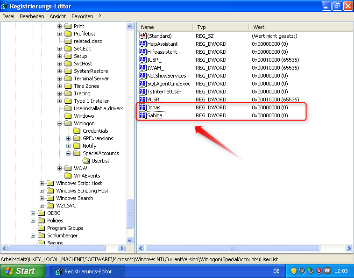Click the tree pane scroll up arrow
The image size is (354, 278).
pos(129,27)
